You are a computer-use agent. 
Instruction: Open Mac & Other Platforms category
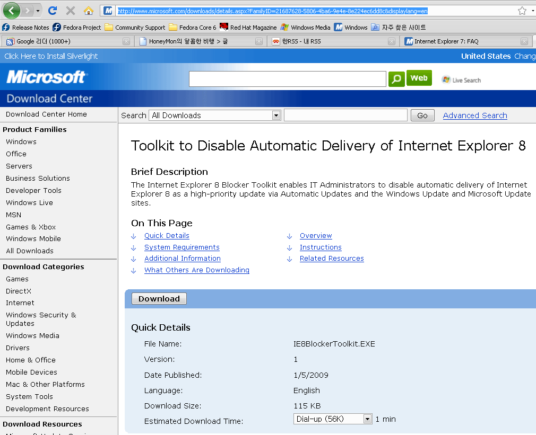45,385
